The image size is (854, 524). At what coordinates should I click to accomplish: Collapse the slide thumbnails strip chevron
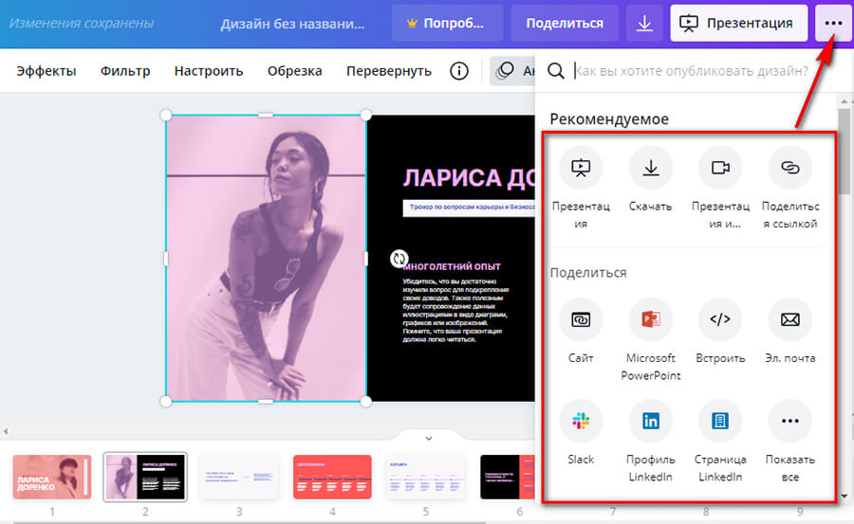428,438
